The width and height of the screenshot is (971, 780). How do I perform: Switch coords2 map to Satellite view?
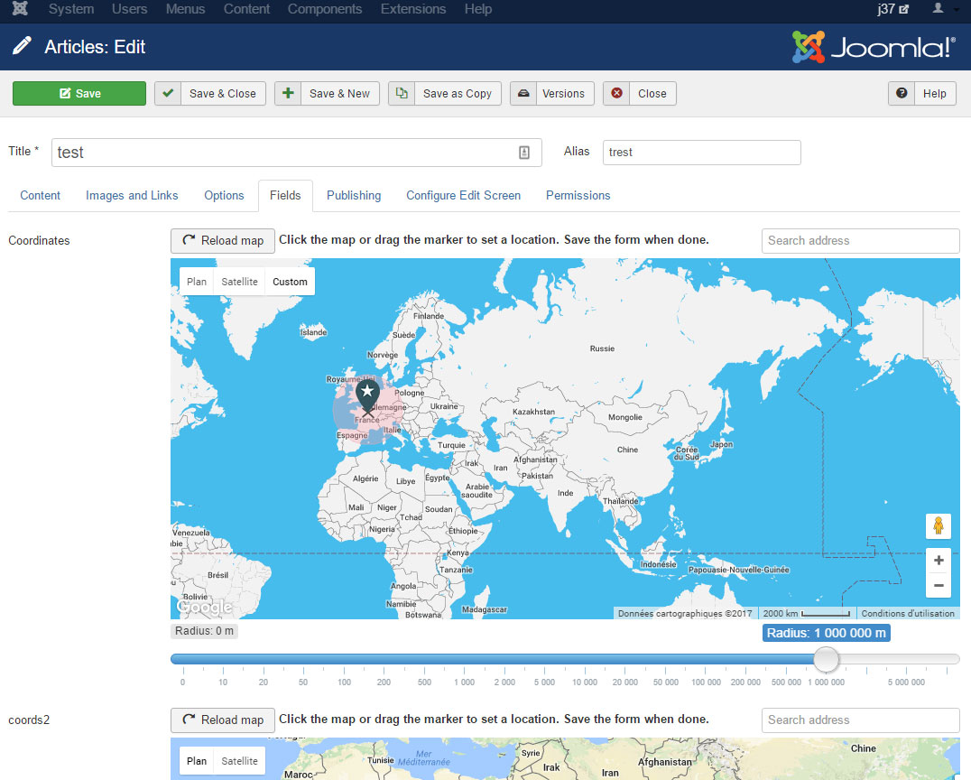click(x=239, y=761)
